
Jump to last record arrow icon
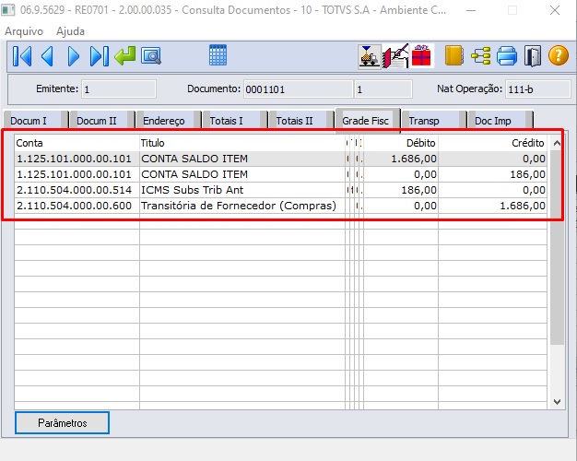click(100, 56)
